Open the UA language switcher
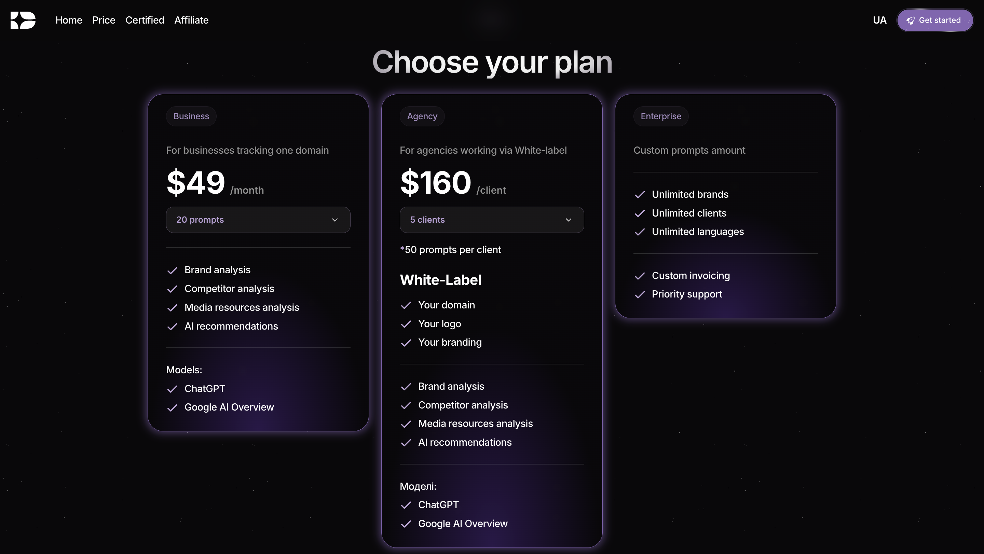This screenshot has width=984, height=554. click(880, 20)
